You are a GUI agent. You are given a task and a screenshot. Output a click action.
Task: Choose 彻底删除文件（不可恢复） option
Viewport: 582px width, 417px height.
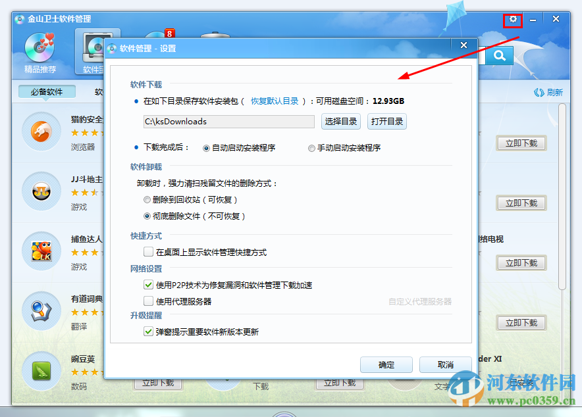(147, 216)
